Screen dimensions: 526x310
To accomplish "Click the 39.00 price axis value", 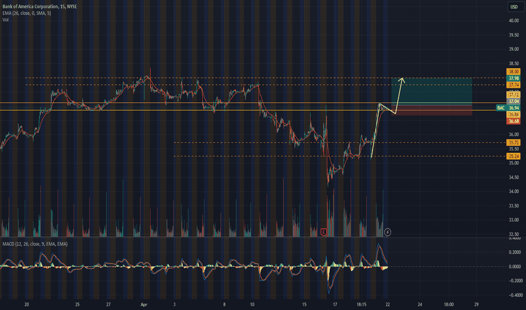I will point(514,49).
